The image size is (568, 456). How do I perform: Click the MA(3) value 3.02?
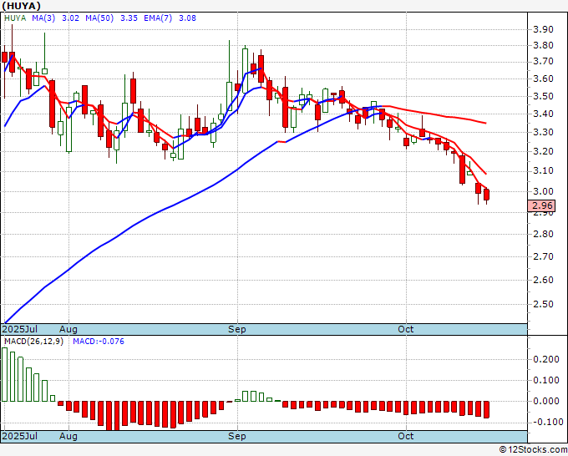tap(70, 18)
